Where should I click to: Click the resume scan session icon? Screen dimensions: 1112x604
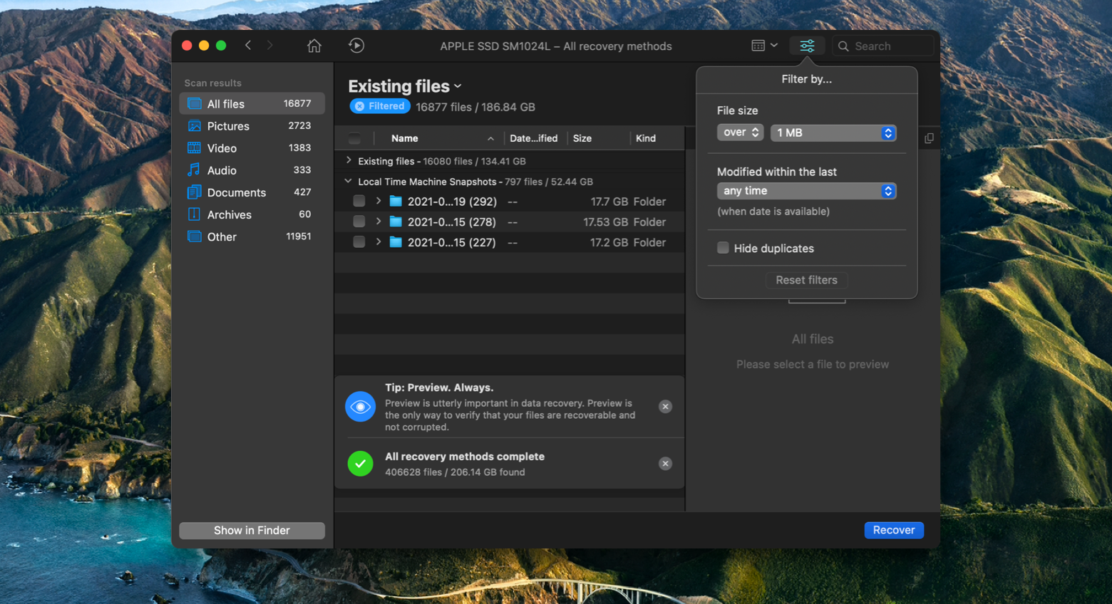(x=356, y=46)
